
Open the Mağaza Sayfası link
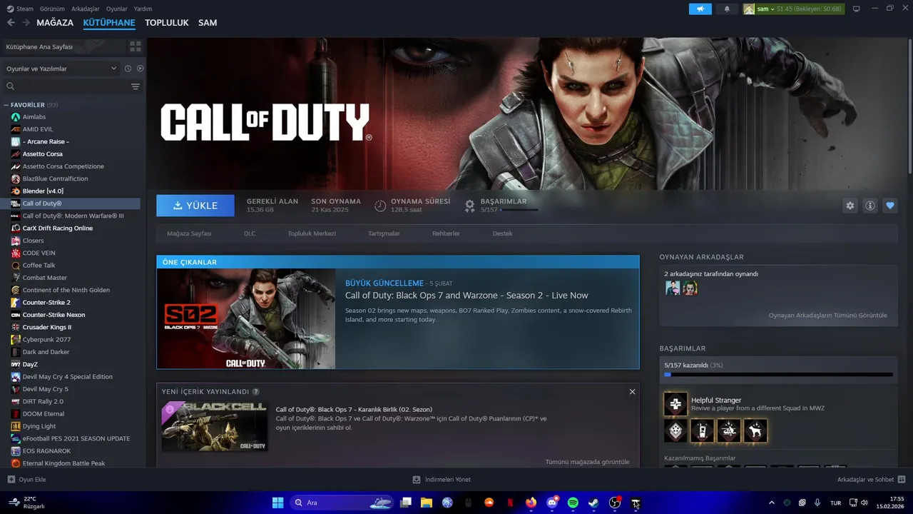click(x=189, y=233)
